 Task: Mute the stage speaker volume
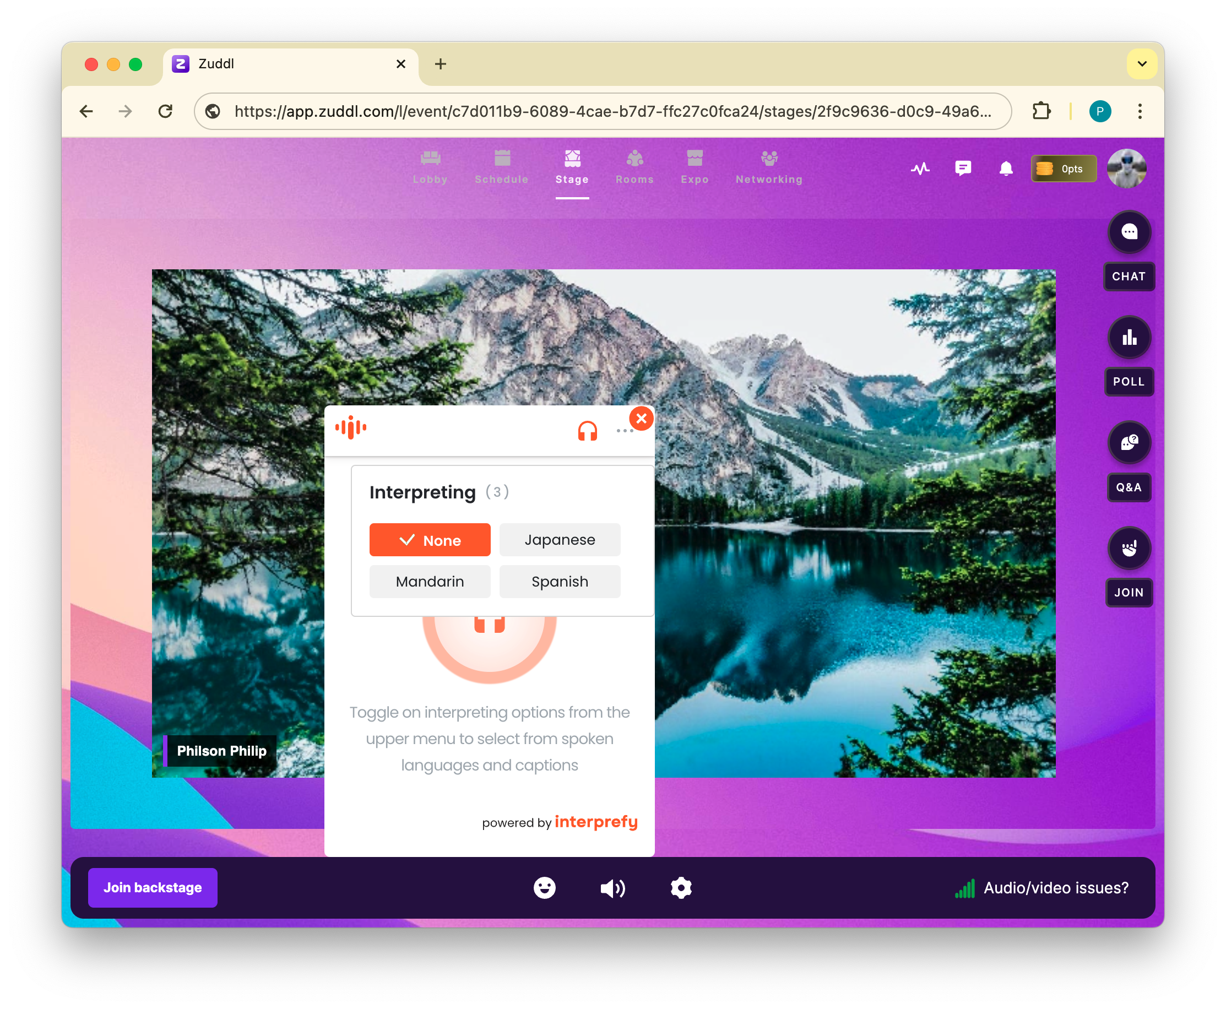point(612,887)
